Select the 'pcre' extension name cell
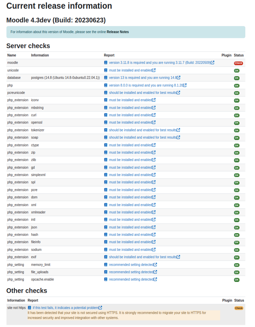 tap(34, 190)
